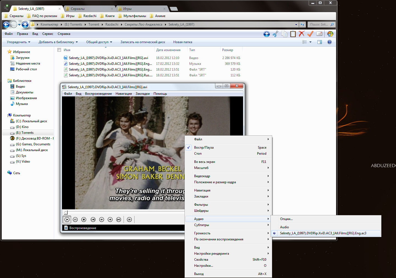Open a new Explorer tab
This screenshot has height=278, width=396.
pyautogui.click(x=174, y=9)
